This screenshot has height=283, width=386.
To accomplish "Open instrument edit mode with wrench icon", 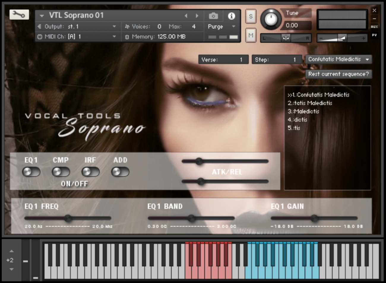I will (x=19, y=15).
